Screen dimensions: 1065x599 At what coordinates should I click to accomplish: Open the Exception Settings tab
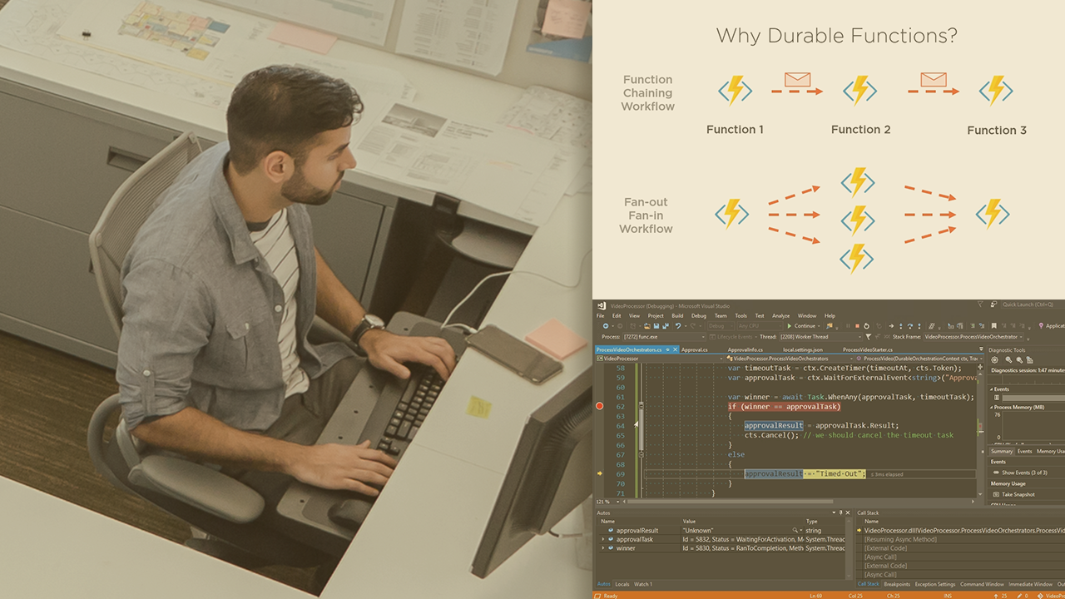coord(935,584)
